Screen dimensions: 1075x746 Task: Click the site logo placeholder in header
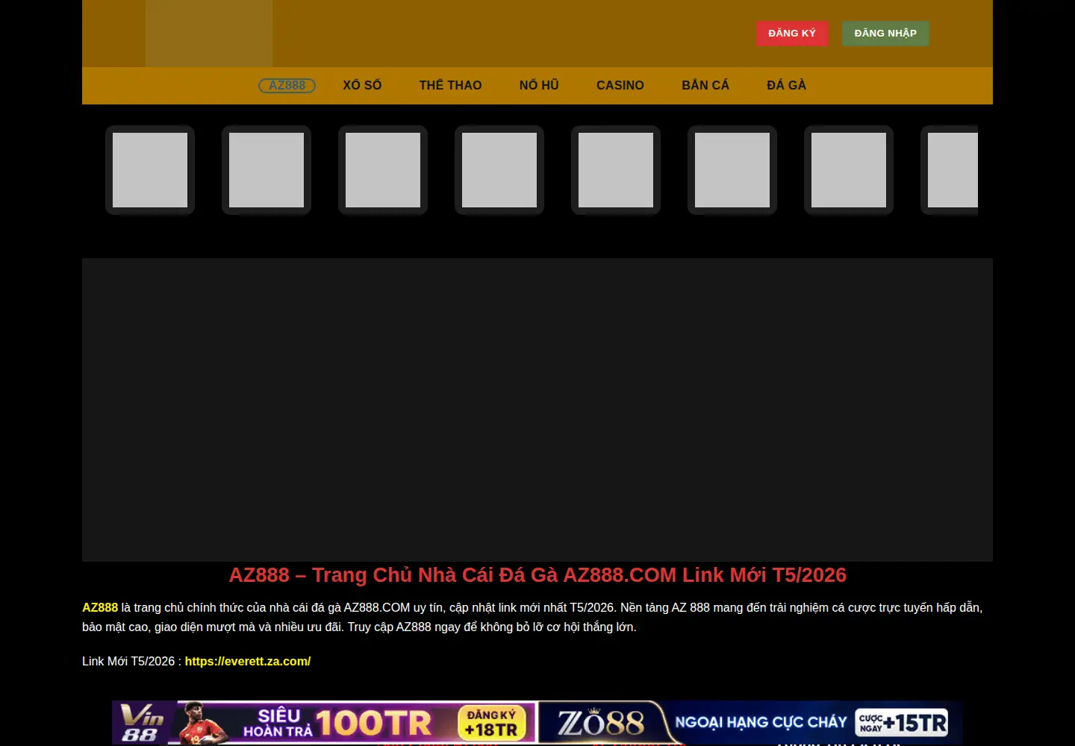coord(209,34)
